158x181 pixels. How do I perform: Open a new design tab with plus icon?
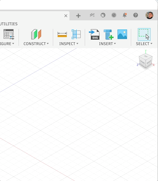[78, 16]
